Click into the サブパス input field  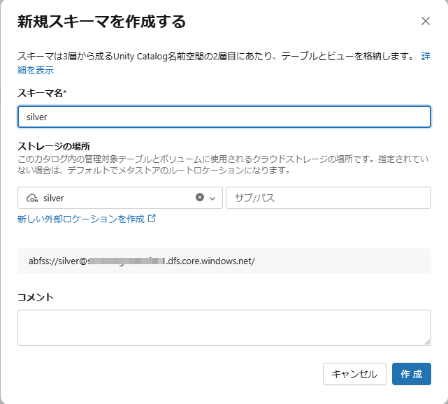pos(328,198)
